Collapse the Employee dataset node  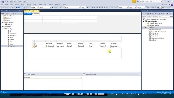[4, 29]
